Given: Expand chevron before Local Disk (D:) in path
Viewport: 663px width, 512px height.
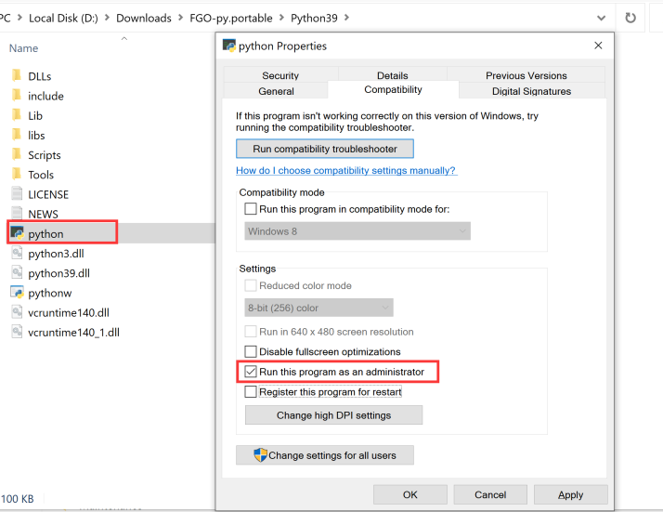Looking at the screenshot, I should click(x=19, y=18).
